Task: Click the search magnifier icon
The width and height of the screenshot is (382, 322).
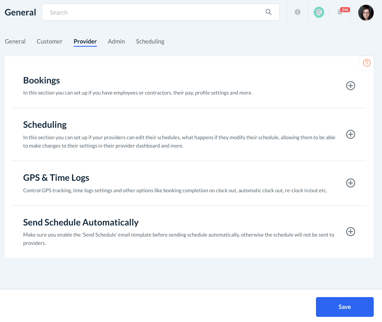Action: (x=269, y=12)
